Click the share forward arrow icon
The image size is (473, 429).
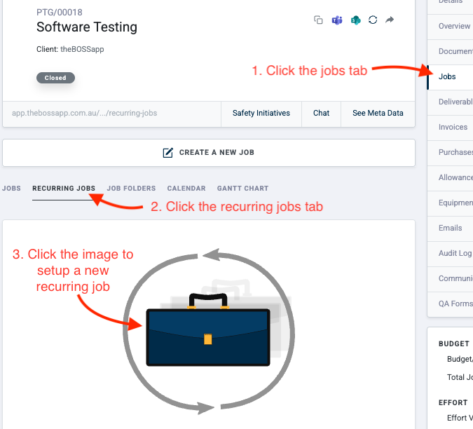tap(390, 20)
